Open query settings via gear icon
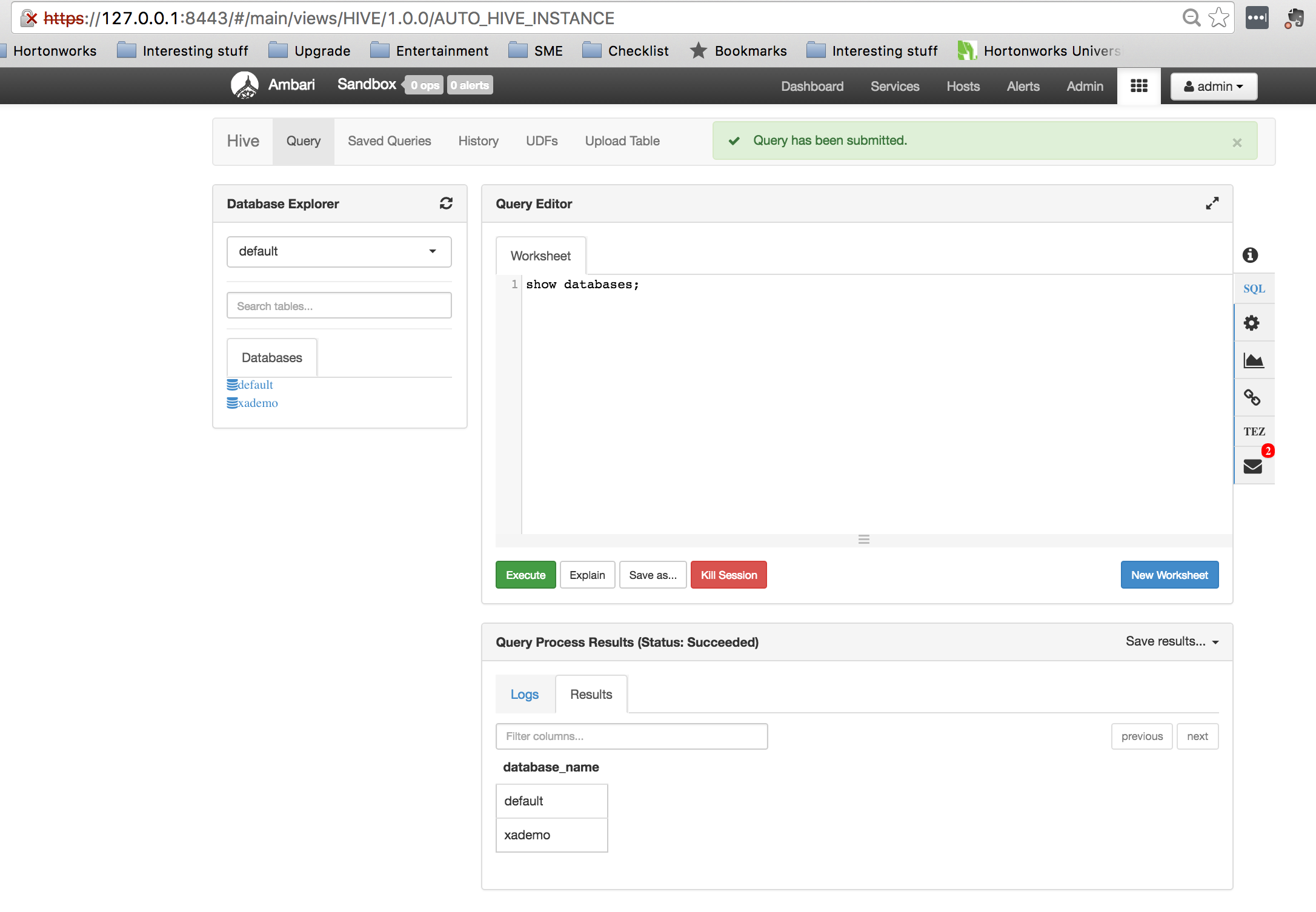Viewport: 1316px width, 912px height. [x=1252, y=323]
